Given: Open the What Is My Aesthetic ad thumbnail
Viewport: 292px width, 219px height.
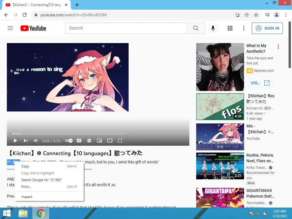Looking at the screenshot, I should 220,67.
